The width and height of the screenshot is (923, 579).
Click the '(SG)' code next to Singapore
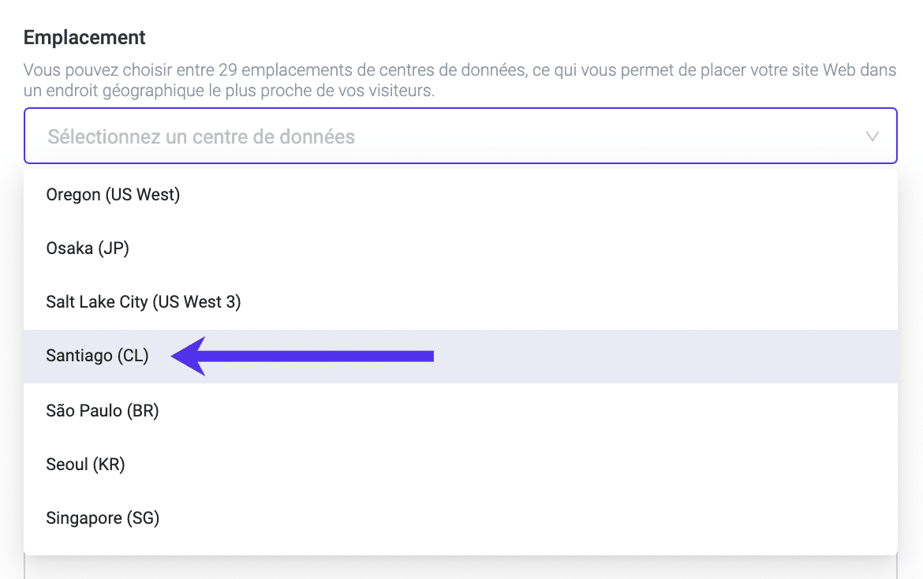pos(143,518)
